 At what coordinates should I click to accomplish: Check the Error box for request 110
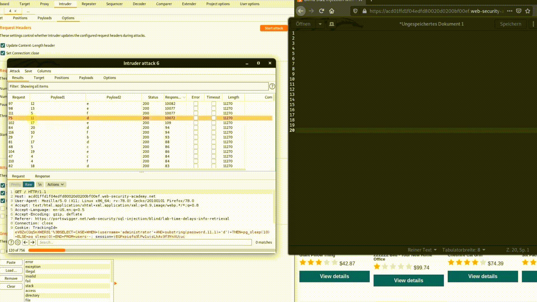(x=196, y=161)
